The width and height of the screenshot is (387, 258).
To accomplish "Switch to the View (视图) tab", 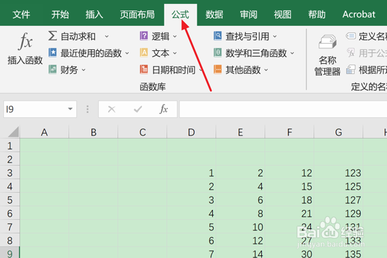I will (283, 14).
